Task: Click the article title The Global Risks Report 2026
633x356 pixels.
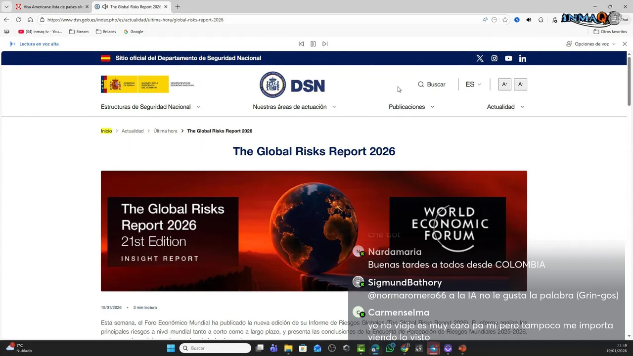Action: (x=314, y=151)
